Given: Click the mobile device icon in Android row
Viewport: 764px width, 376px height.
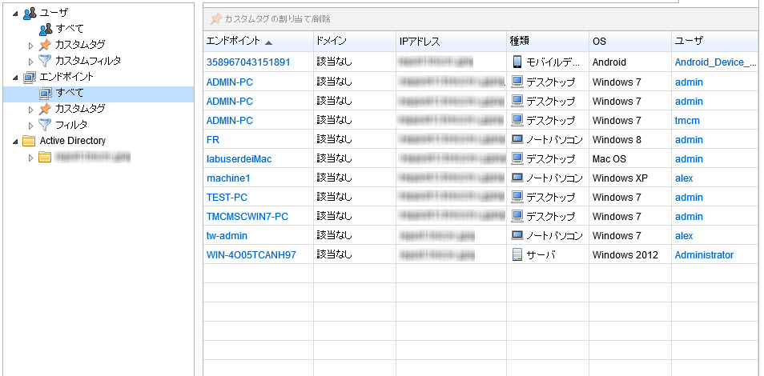Looking at the screenshot, I should click(517, 62).
